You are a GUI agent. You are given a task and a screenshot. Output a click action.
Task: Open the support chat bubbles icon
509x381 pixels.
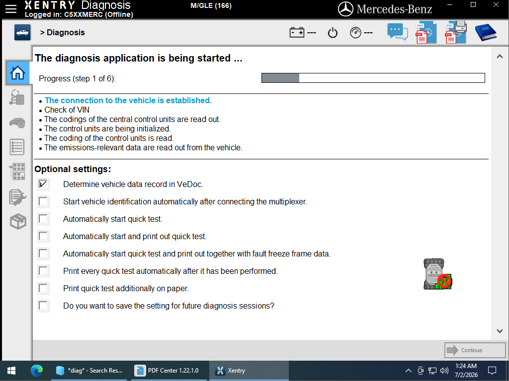click(x=397, y=32)
